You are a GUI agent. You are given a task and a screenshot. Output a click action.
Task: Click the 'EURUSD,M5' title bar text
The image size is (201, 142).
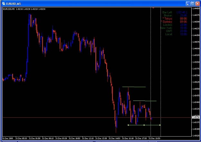click(13, 4)
